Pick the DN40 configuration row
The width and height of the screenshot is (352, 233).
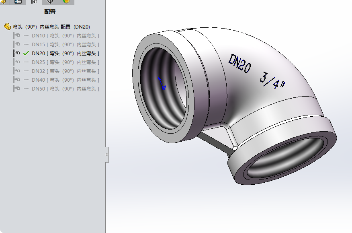coord(56,80)
